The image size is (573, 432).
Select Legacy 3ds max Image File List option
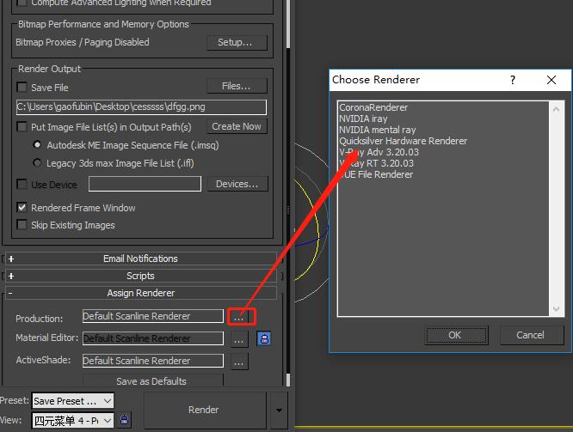coord(37,162)
